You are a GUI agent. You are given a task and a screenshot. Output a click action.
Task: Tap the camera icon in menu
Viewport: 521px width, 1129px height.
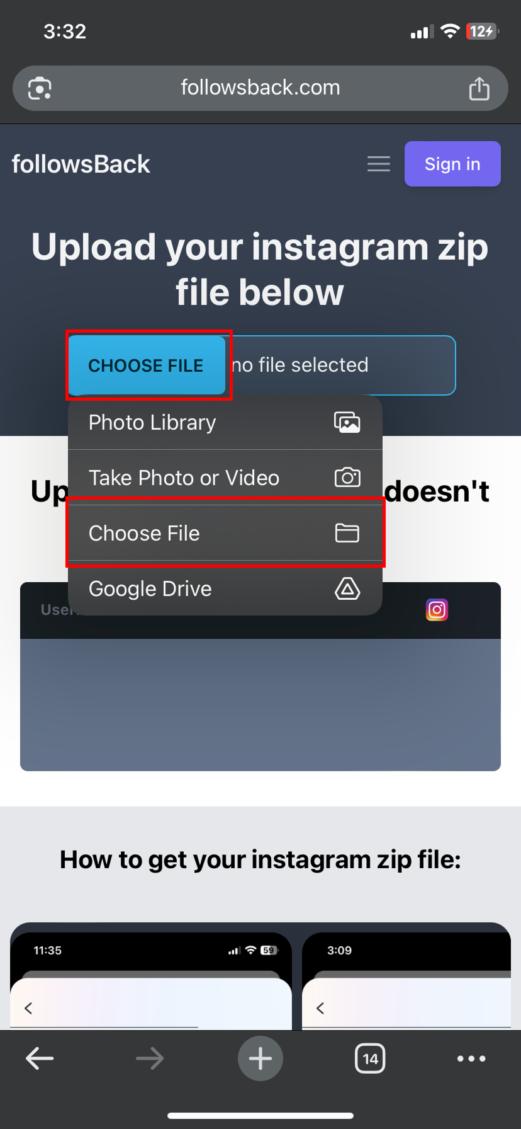(x=347, y=478)
